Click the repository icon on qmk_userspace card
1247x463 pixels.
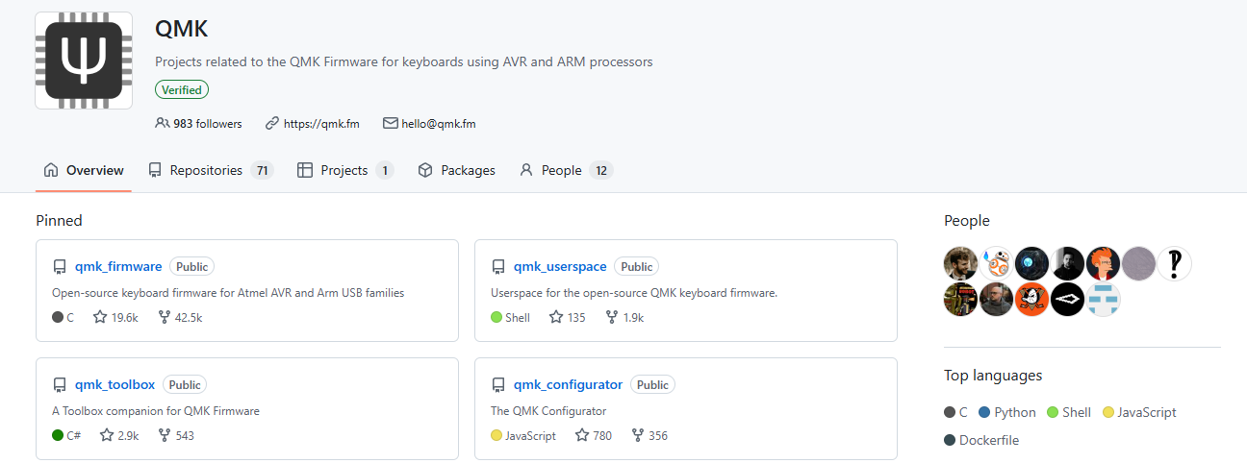click(498, 267)
